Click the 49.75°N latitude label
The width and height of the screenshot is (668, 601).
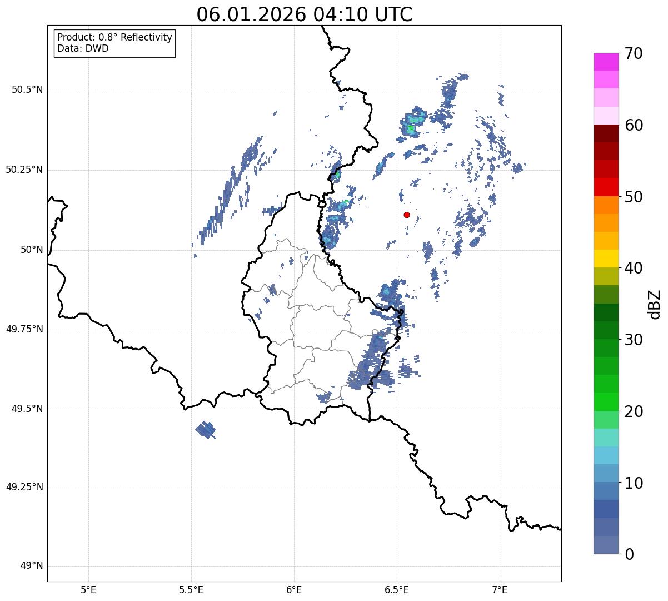click(24, 329)
